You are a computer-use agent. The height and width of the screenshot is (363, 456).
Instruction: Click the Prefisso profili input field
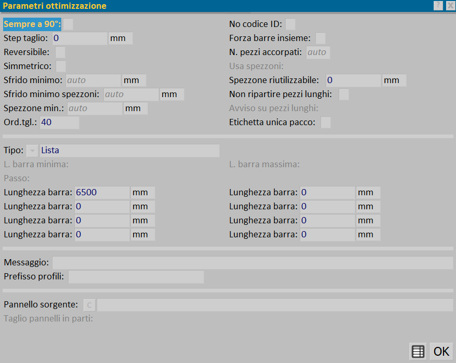136,277
